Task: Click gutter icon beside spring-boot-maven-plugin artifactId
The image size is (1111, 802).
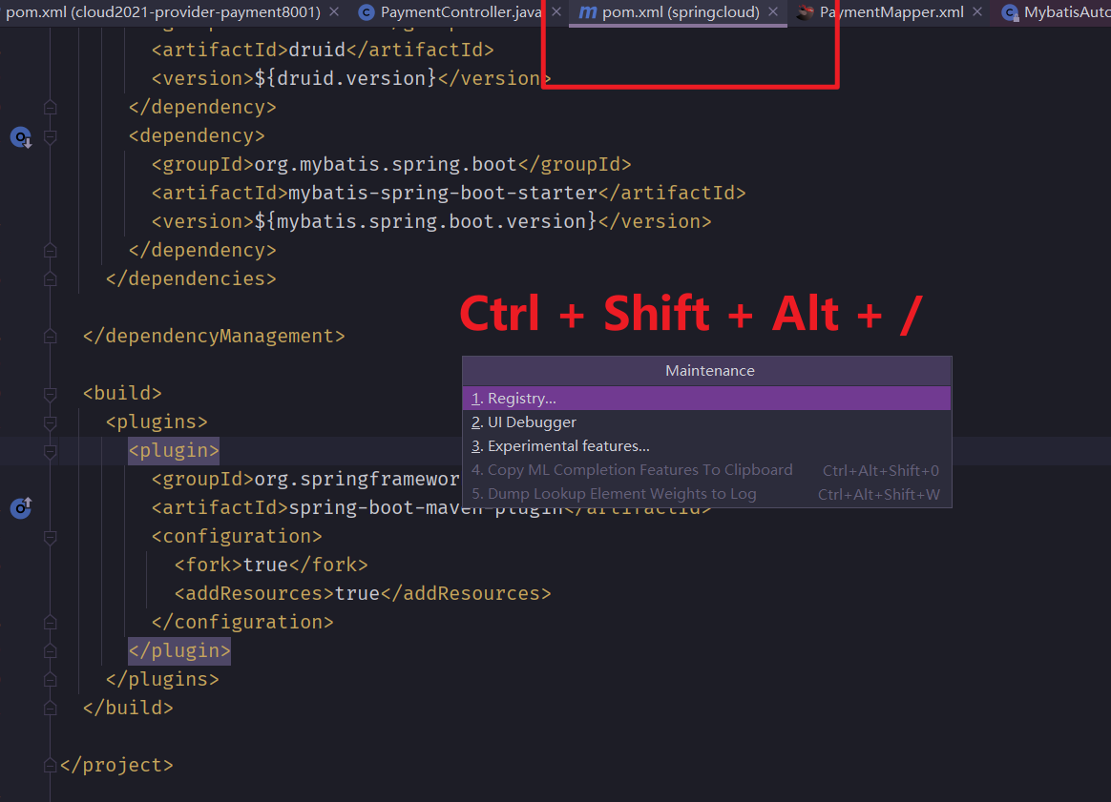Action: pyautogui.click(x=21, y=507)
